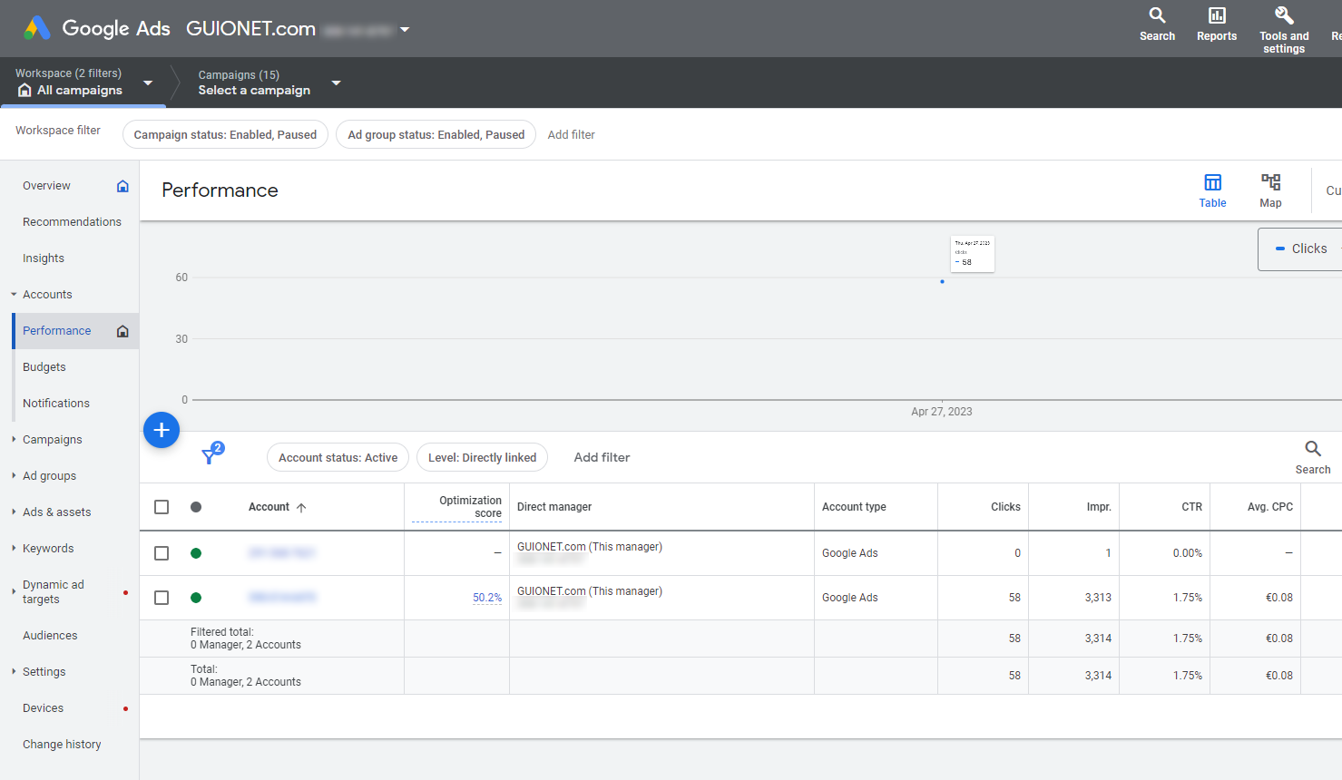Open Change history in the sidebar
Screen dimensions: 1342x780
tap(62, 745)
